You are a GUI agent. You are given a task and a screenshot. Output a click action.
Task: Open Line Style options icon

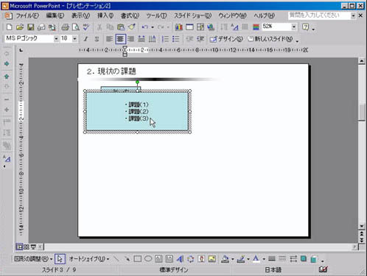click(x=272, y=259)
